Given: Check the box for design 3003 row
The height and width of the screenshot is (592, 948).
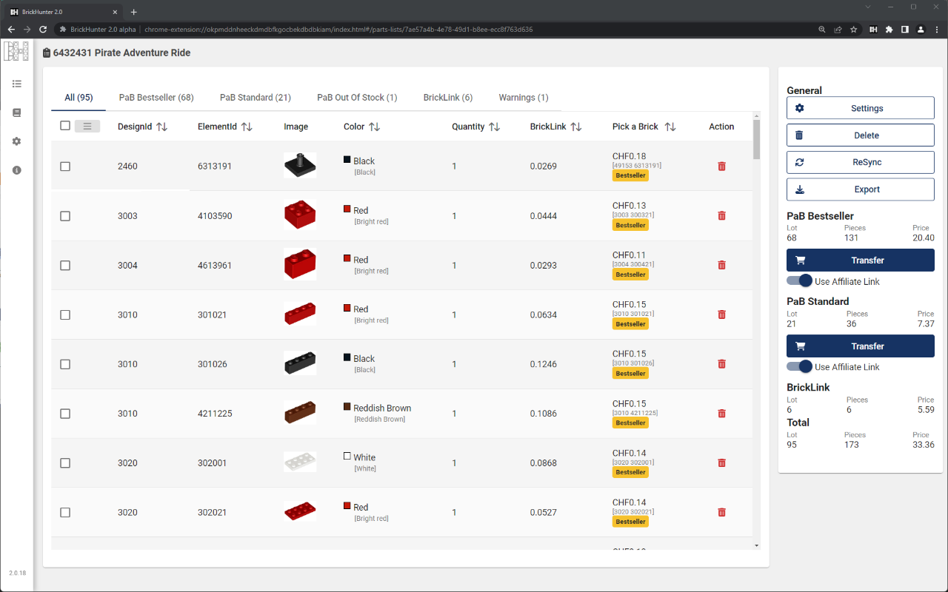Looking at the screenshot, I should click(x=65, y=216).
